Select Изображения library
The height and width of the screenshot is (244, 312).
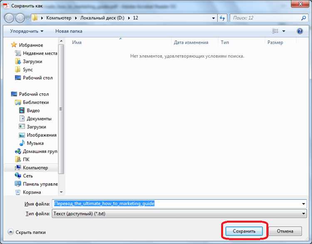pyautogui.click(x=42, y=135)
